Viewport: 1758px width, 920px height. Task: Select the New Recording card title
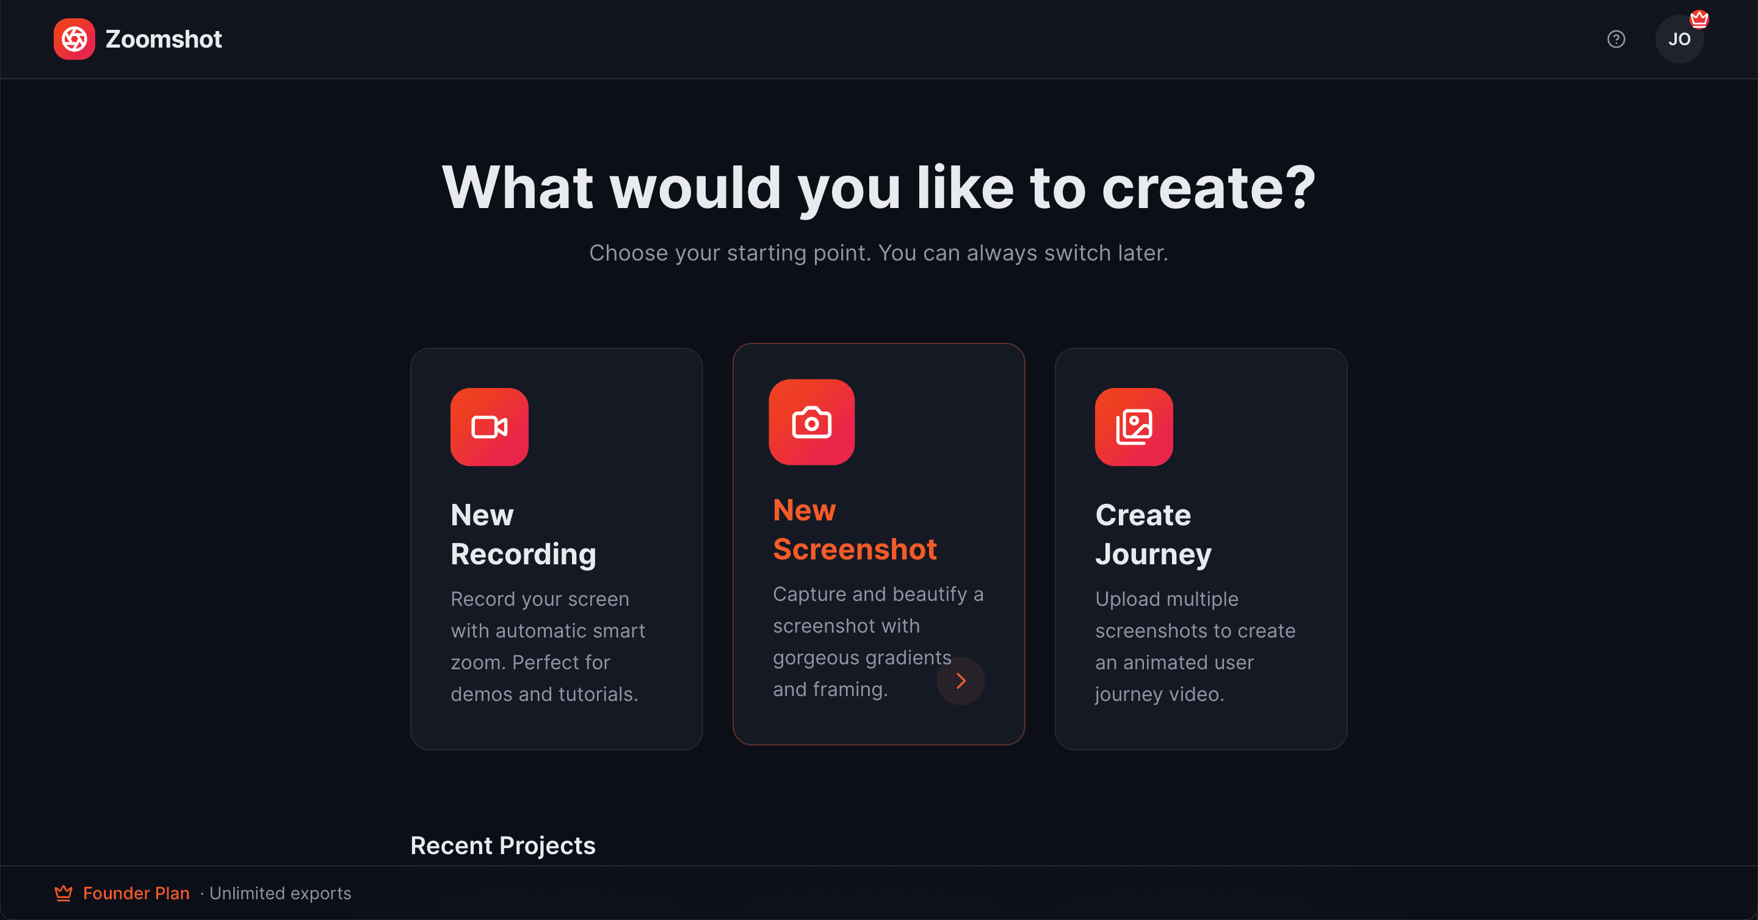tap(523, 534)
